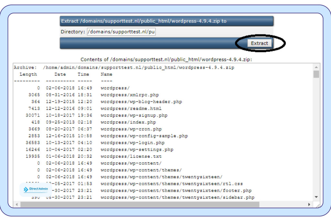Image resolution: width=331 pixels, height=221 pixels.
Task: Click the 36583 length value
Action: [x=33, y=143]
